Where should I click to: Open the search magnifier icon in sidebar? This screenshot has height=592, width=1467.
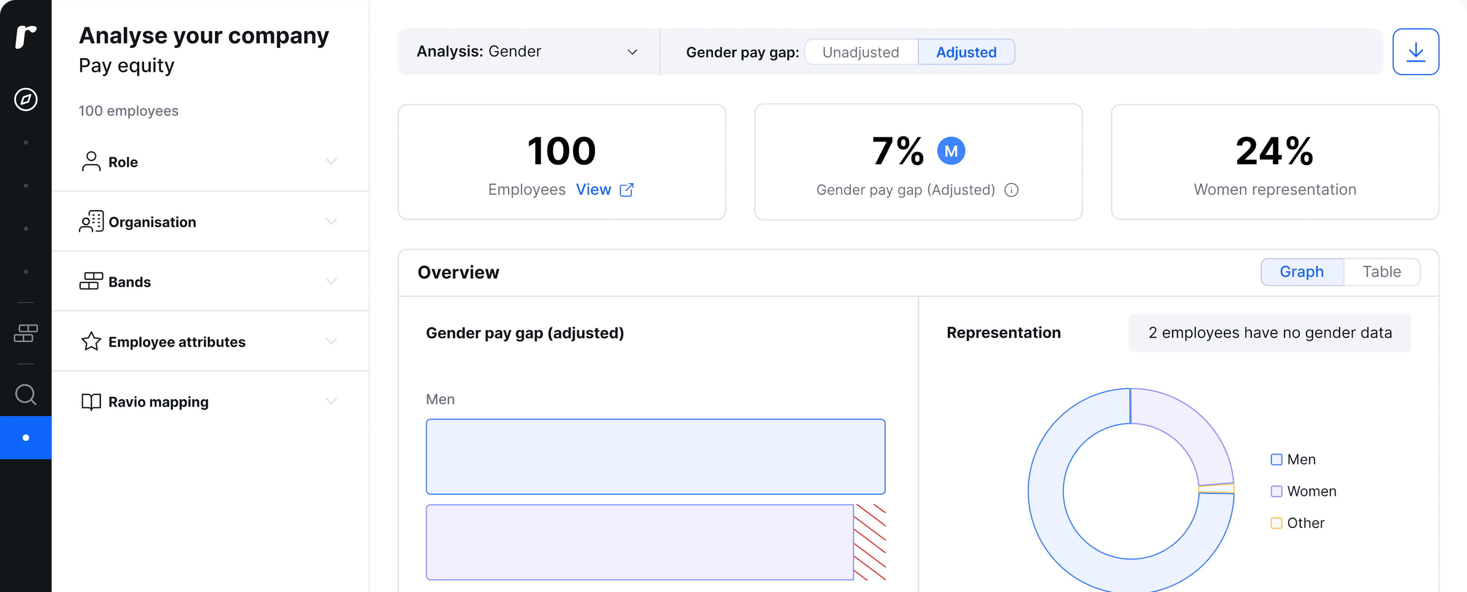(26, 394)
